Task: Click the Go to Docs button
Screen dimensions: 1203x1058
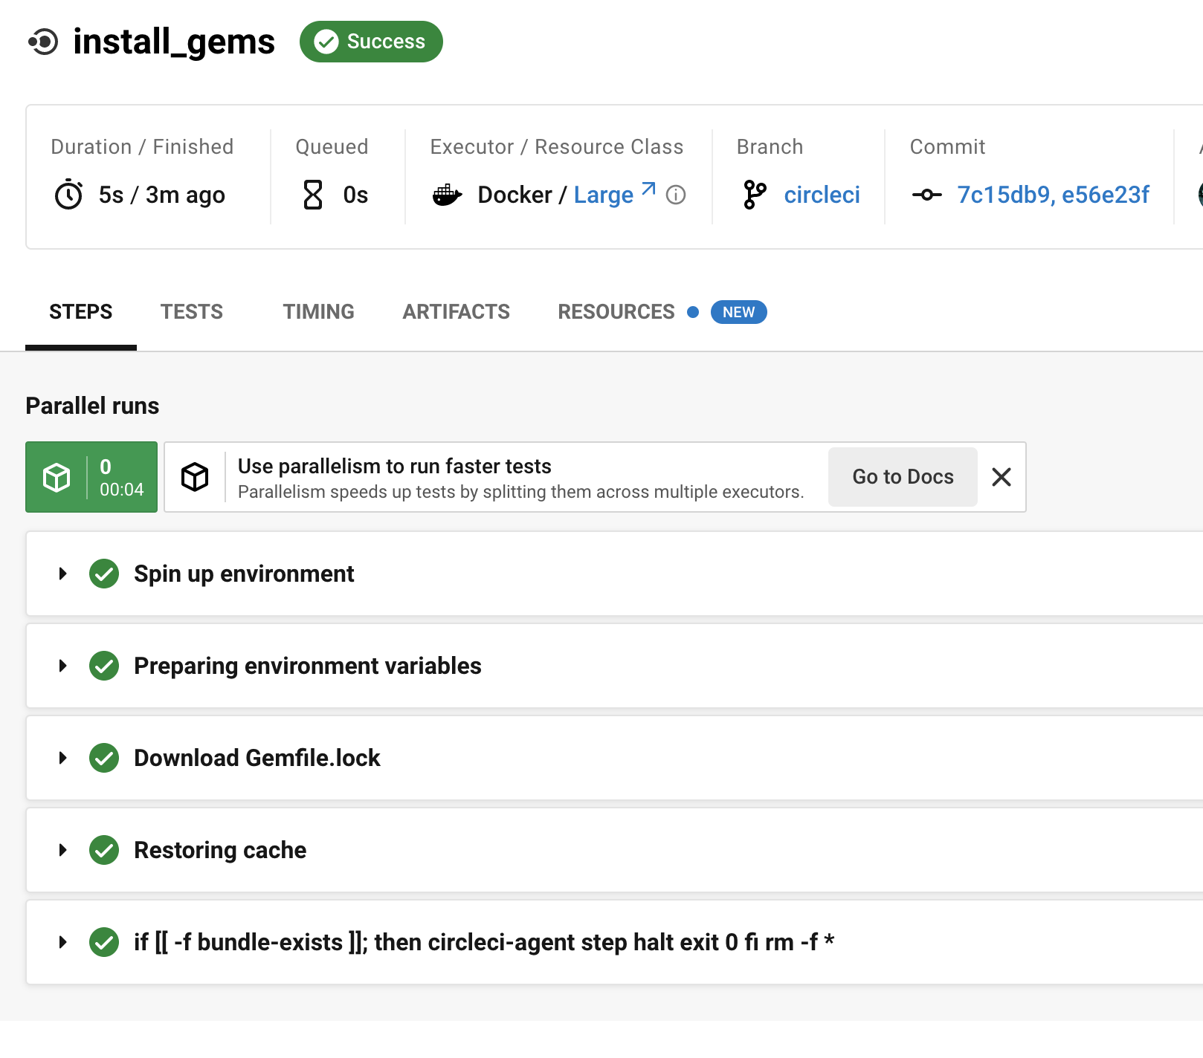Action: point(903,477)
